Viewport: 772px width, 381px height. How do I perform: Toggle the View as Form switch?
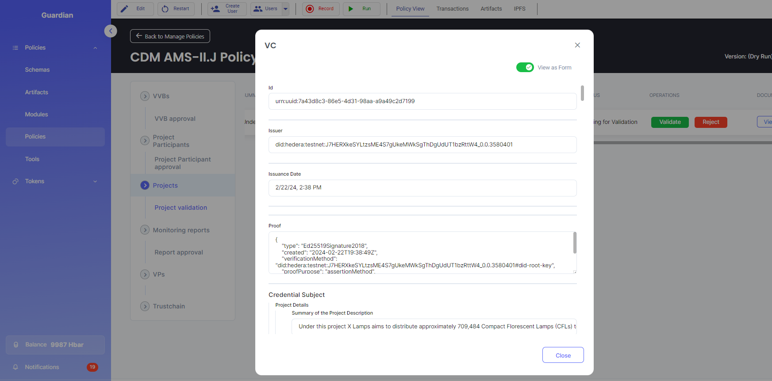tap(525, 67)
